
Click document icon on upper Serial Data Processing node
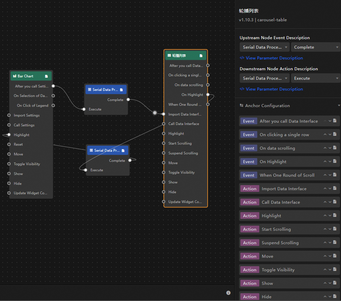(121, 90)
